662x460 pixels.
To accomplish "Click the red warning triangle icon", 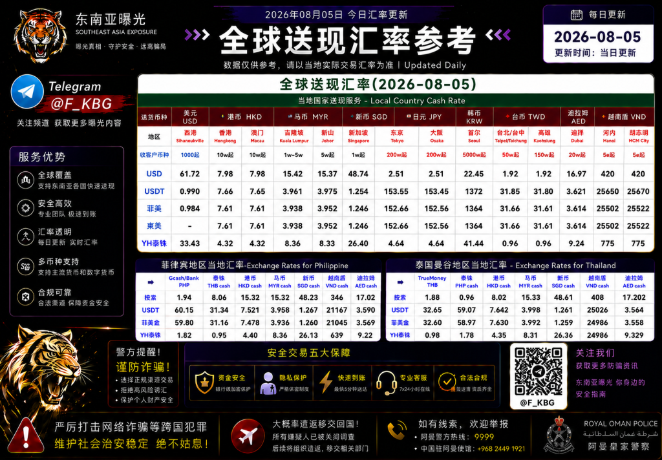I will (x=26, y=436).
